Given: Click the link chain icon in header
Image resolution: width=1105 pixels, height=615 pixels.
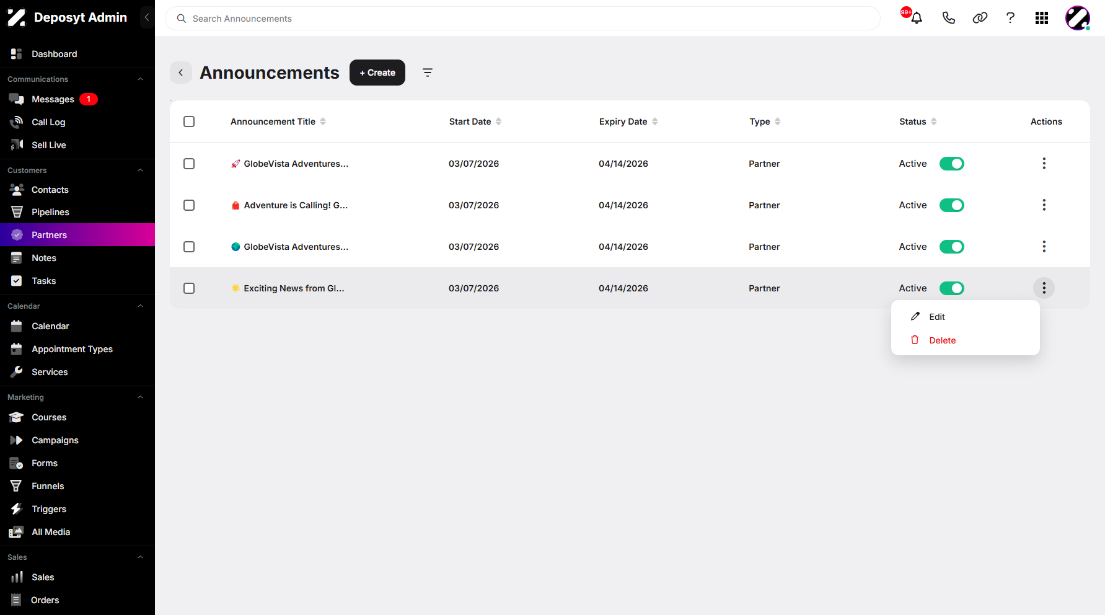Looking at the screenshot, I should (980, 18).
